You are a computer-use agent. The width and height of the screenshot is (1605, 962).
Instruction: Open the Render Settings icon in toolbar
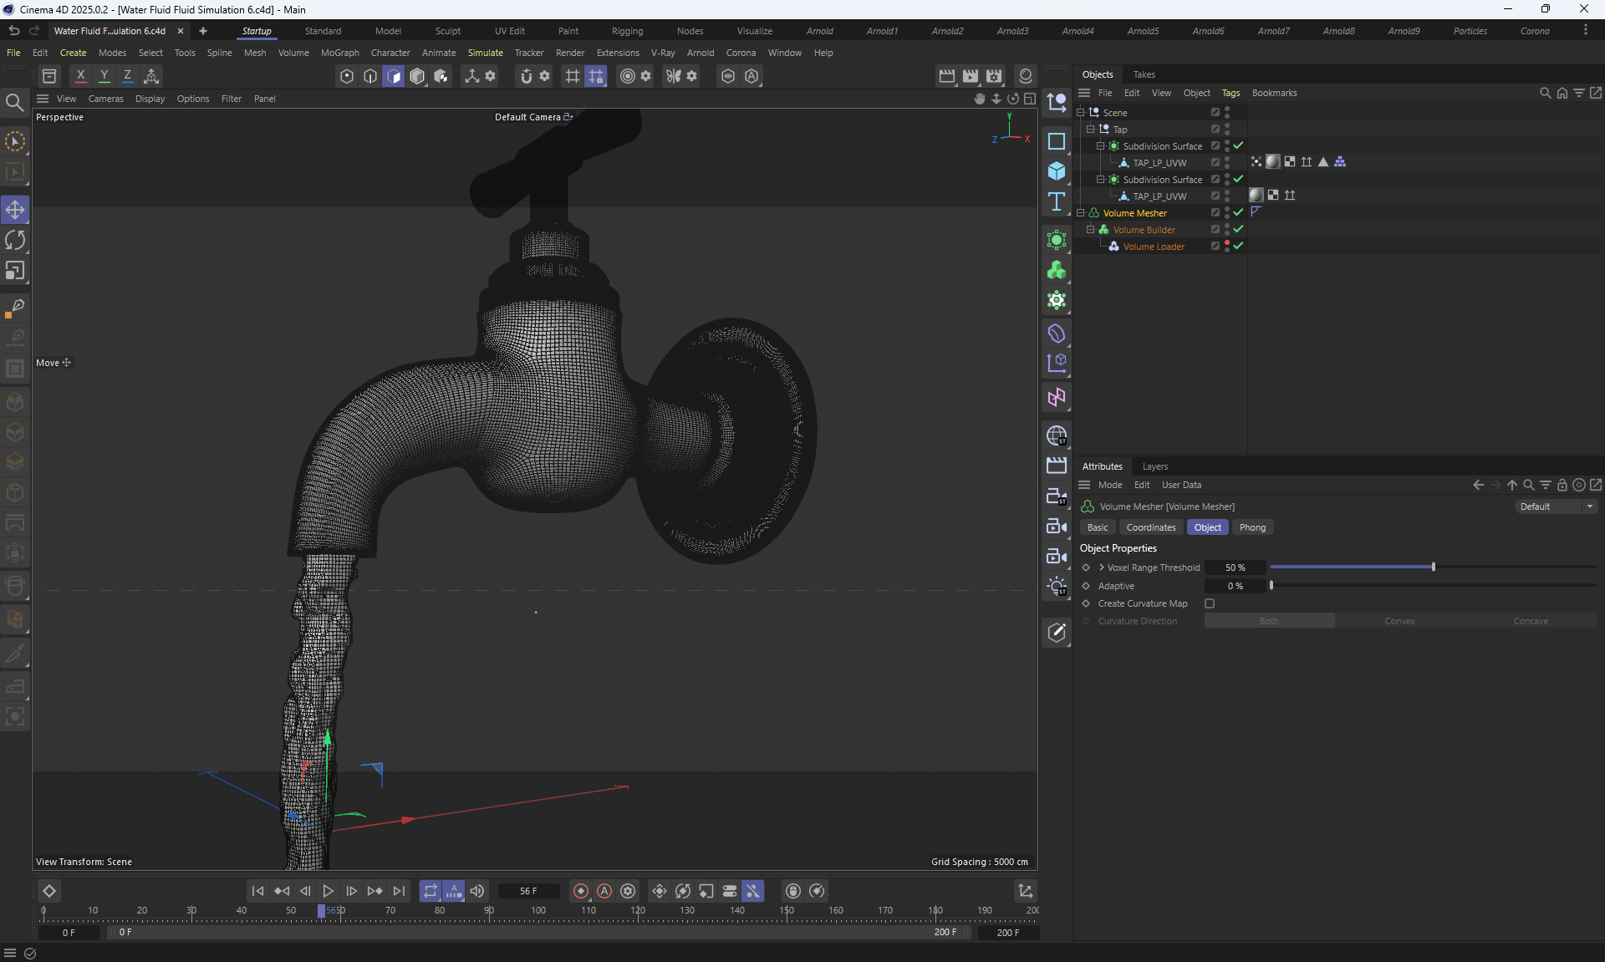[x=994, y=76]
